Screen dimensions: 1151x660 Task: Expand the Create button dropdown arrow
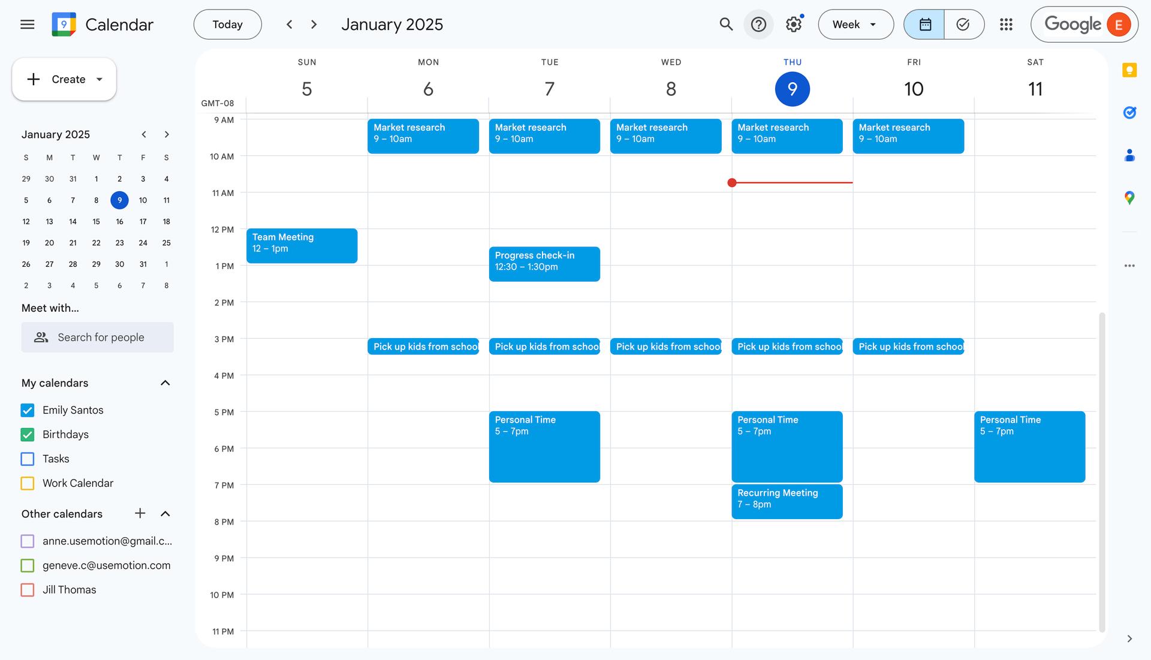pyautogui.click(x=100, y=79)
